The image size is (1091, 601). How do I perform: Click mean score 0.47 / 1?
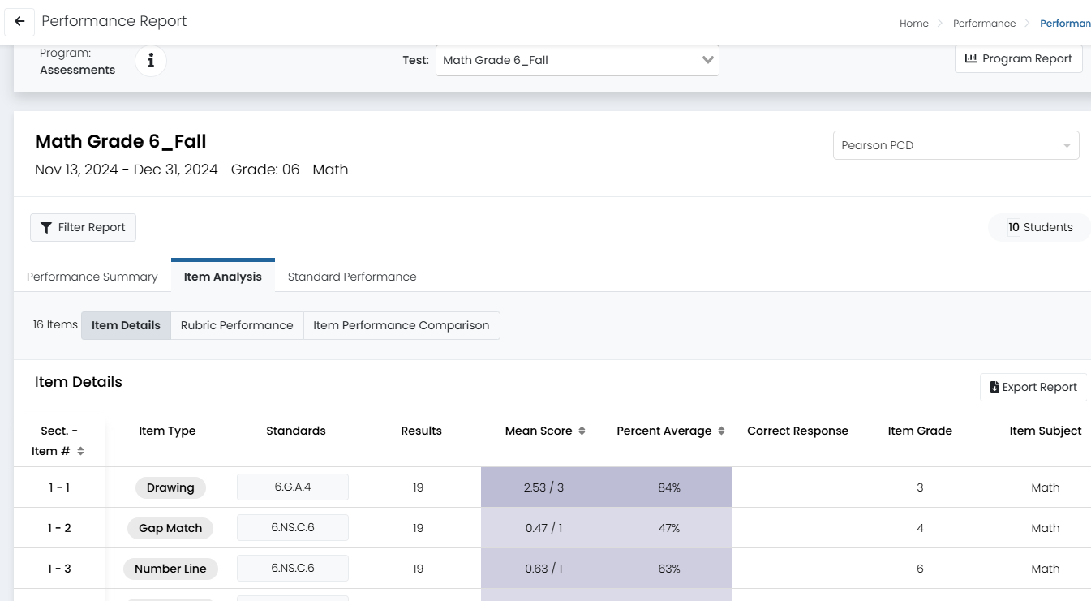pyautogui.click(x=543, y=528)
